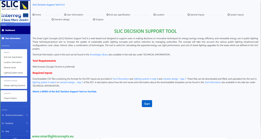261x139 pixels.
Task: Open the Knowledge Library link
Action: pyautogui.click(x=99, y=54)
